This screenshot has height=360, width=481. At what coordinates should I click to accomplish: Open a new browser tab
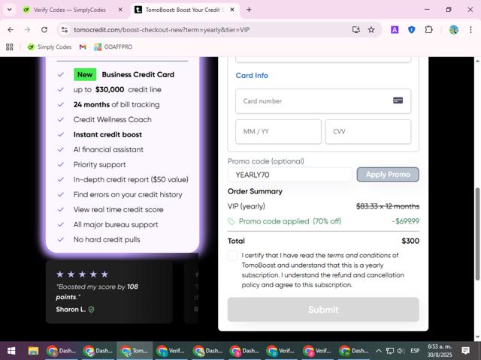tap(249, 10)
